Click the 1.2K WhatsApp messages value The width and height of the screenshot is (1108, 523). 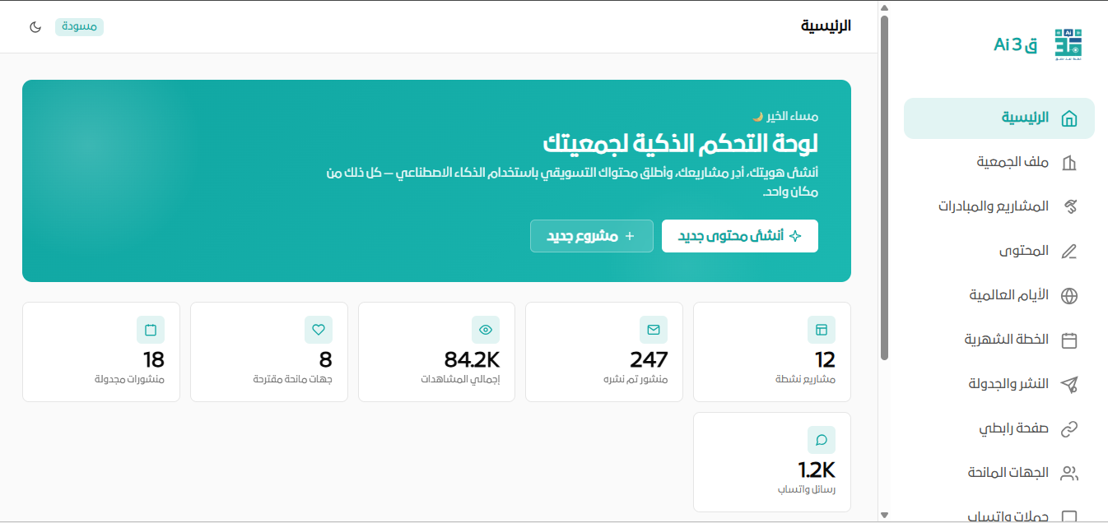coord(817,470)
